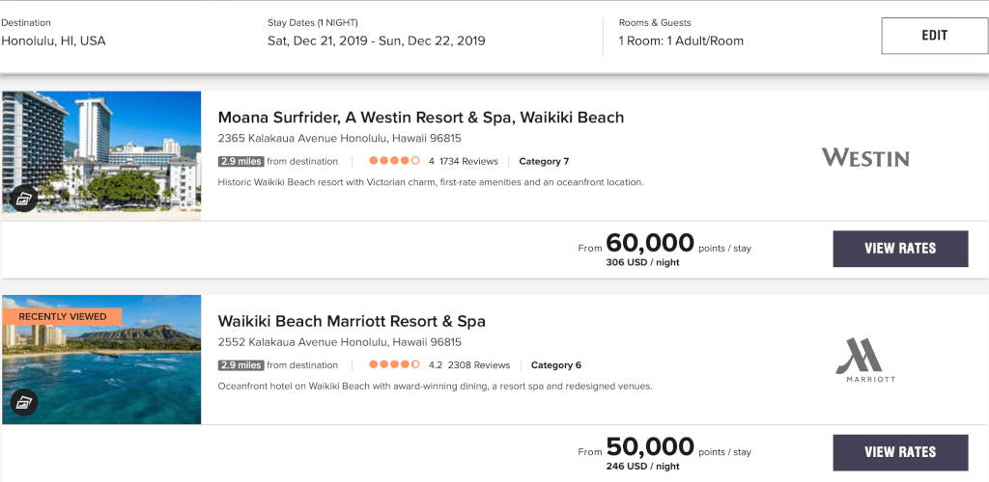Click the Recently Viewed badge

[x=63, y=316]
